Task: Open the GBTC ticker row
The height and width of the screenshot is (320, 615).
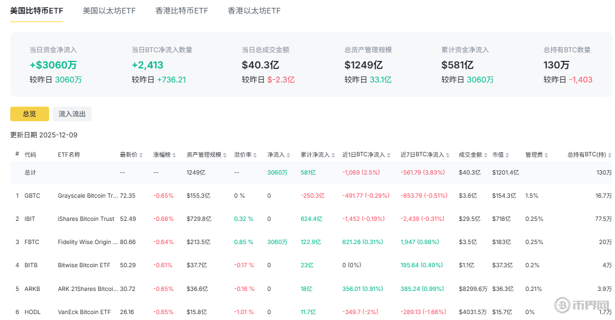Action: click(x=32, y=196)
